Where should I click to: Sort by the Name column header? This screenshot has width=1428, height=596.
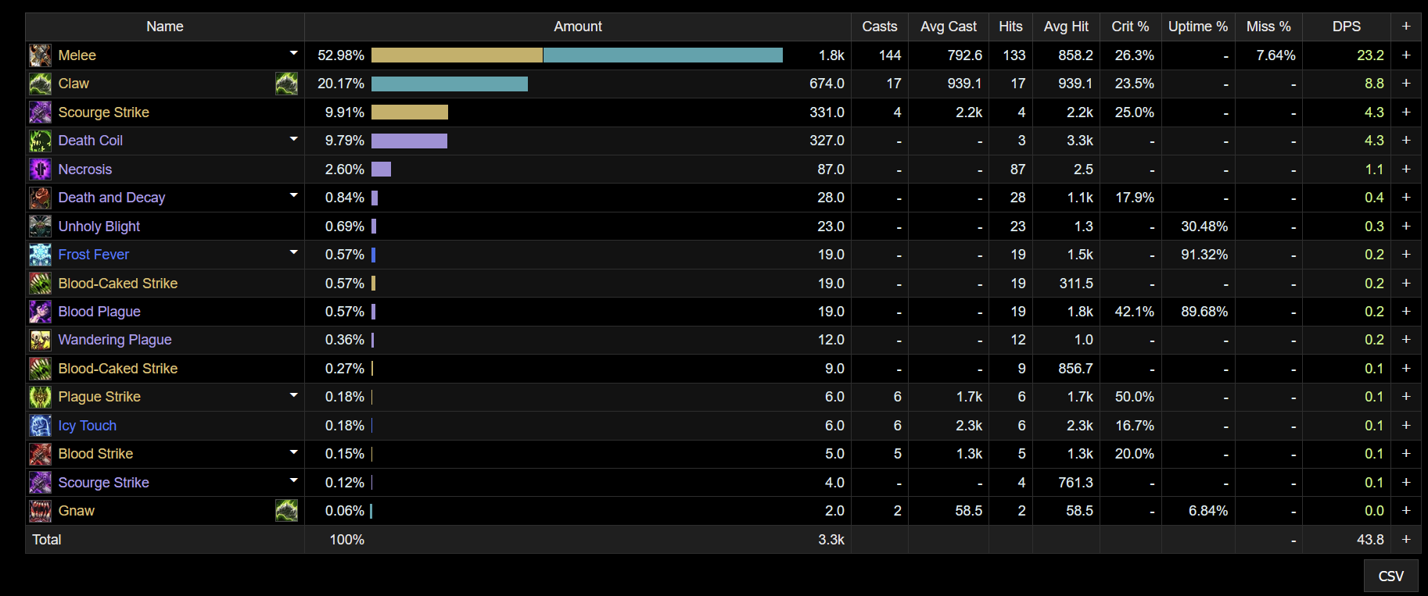165,27
